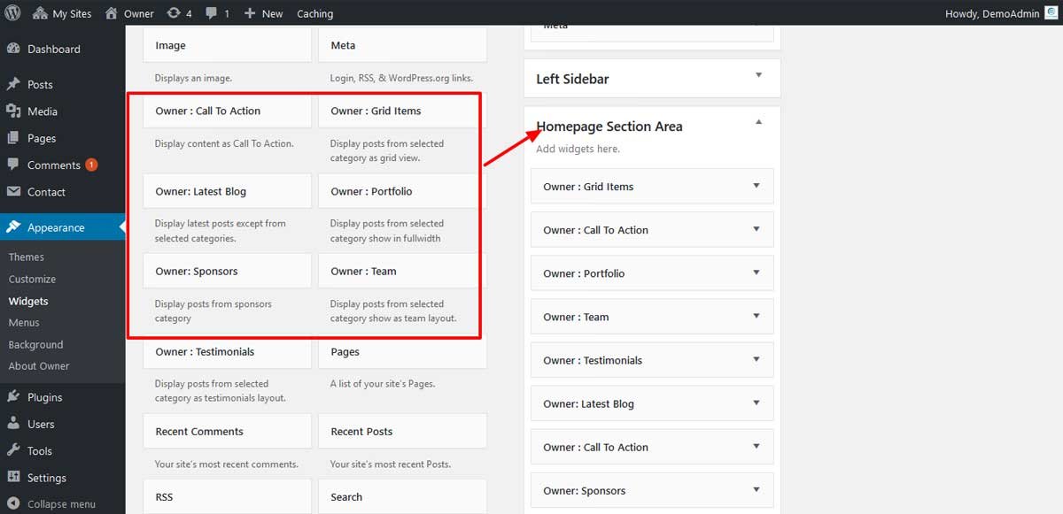This screenshot has width=1063, height=514.
Task: Open the About Owner submenu item
Action: pyautogui.click(x=38, y=365)
